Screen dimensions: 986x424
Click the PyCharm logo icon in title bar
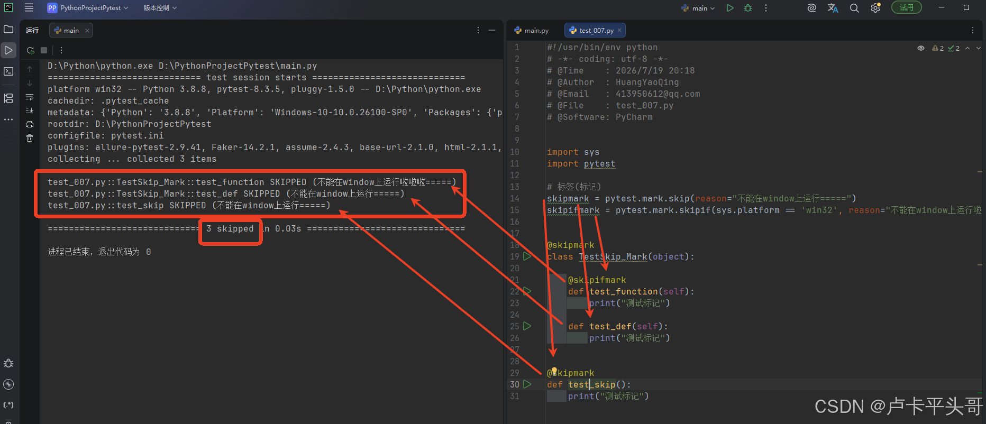pyautogui.click(x=8, y=7)
